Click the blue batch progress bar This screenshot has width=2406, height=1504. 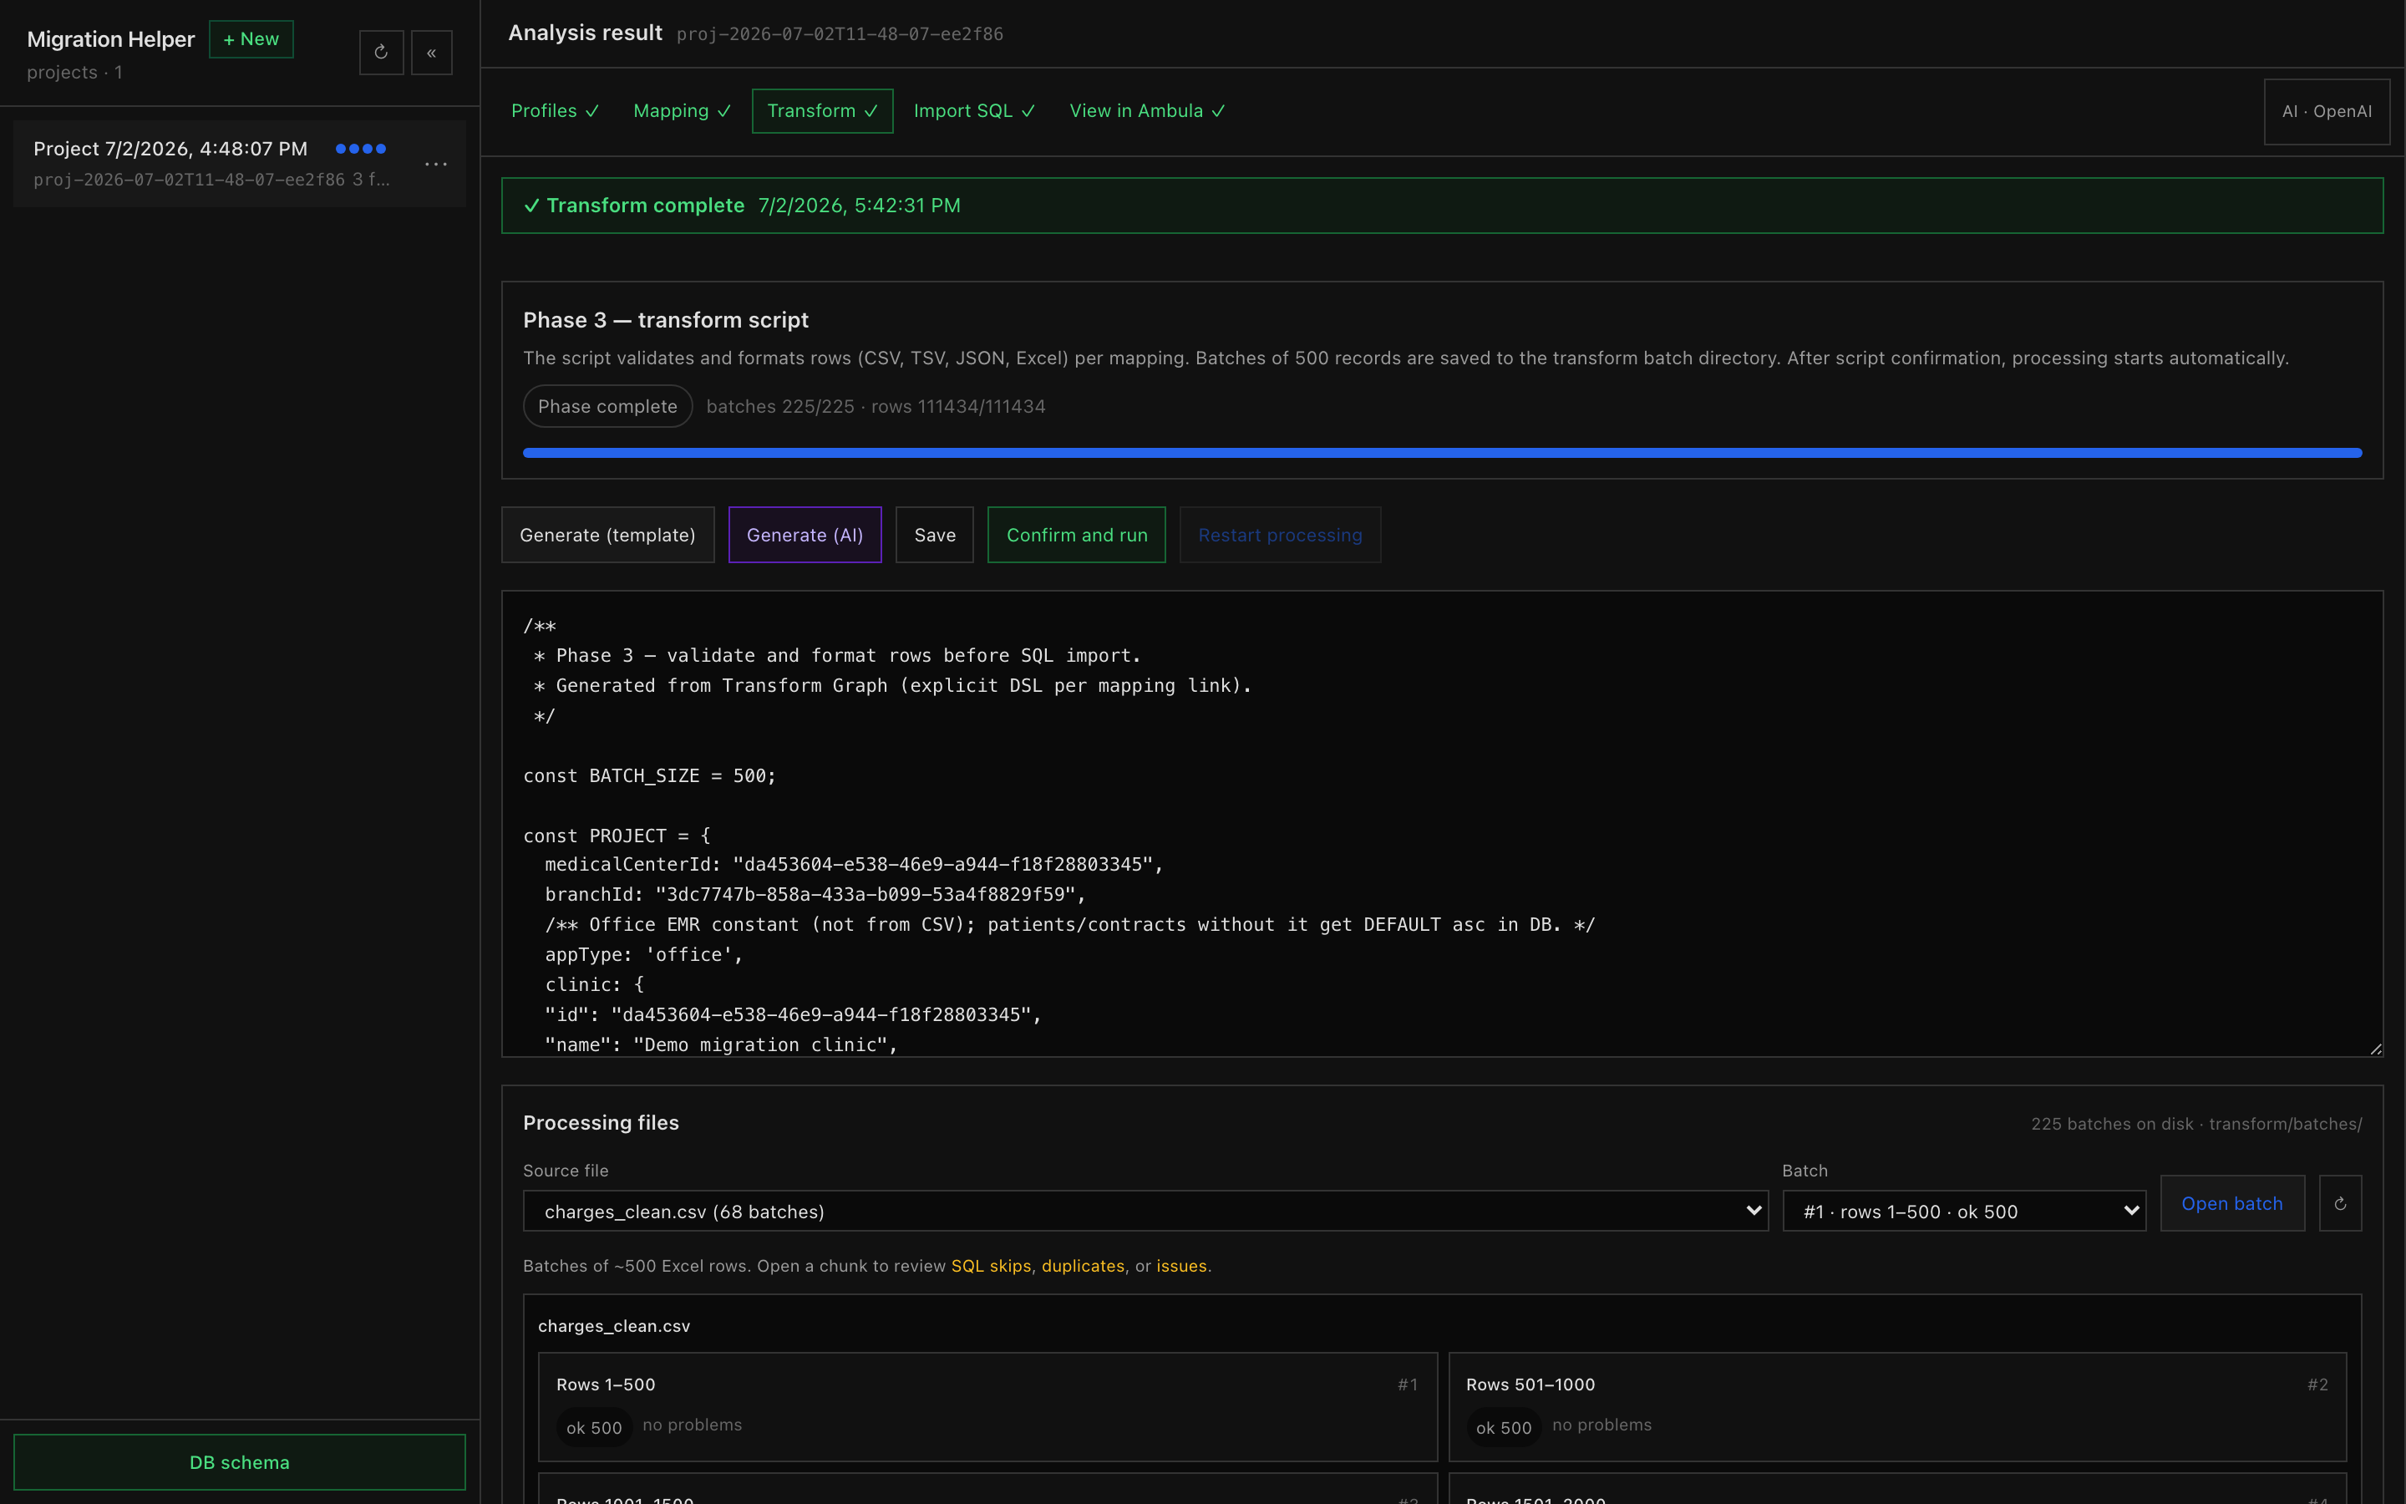click(x=1442, y=453)
